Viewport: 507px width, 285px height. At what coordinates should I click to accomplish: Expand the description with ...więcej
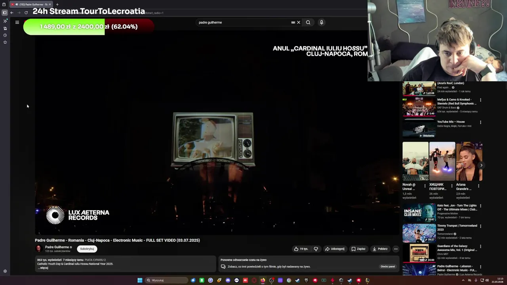(43, 268)
